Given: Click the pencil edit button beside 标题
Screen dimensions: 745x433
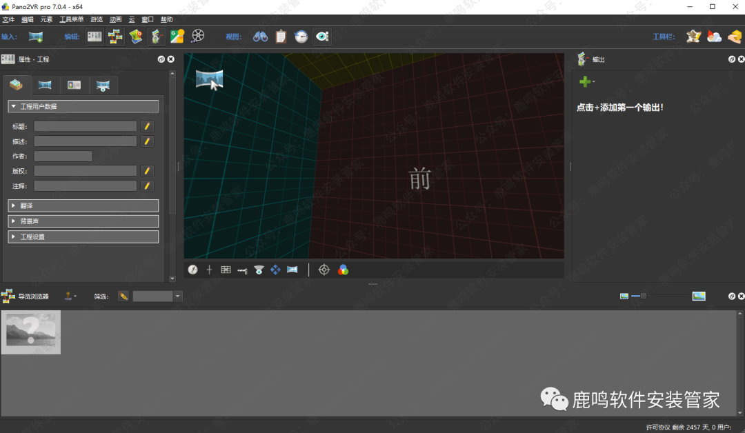Looking at the screenshot, I should pyautogui.click(x=147, y=126).
